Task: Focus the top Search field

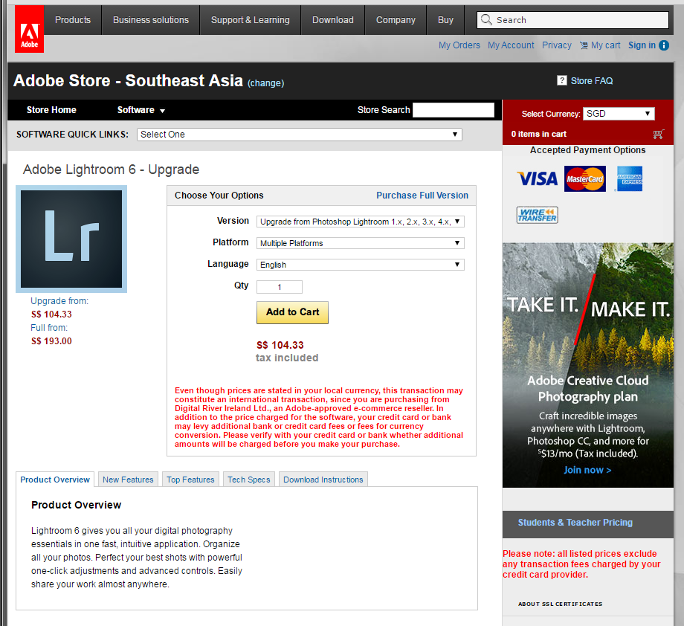Action: [x=572, y=20]
